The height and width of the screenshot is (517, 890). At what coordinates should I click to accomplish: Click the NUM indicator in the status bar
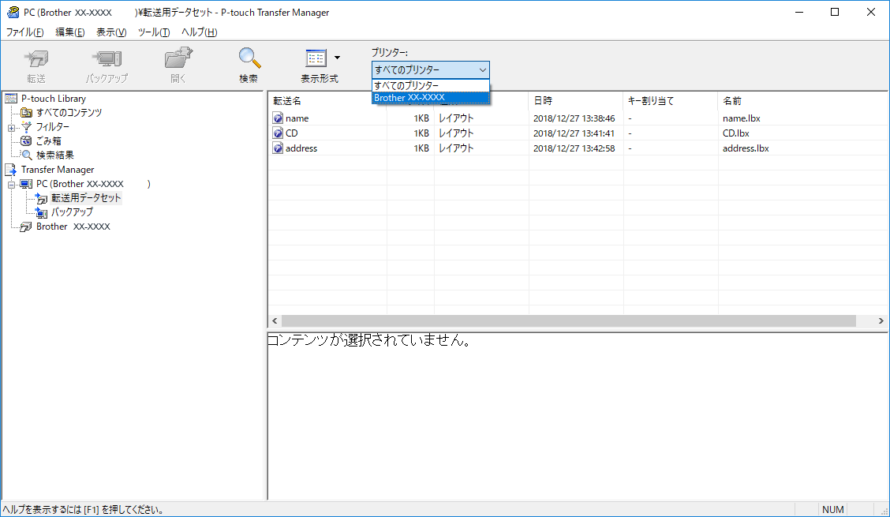832,510
